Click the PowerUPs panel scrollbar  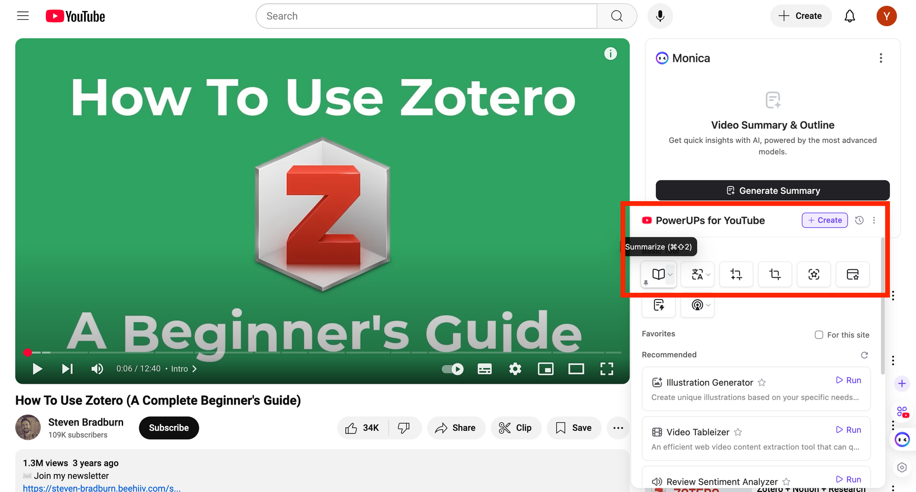(883, 306)
